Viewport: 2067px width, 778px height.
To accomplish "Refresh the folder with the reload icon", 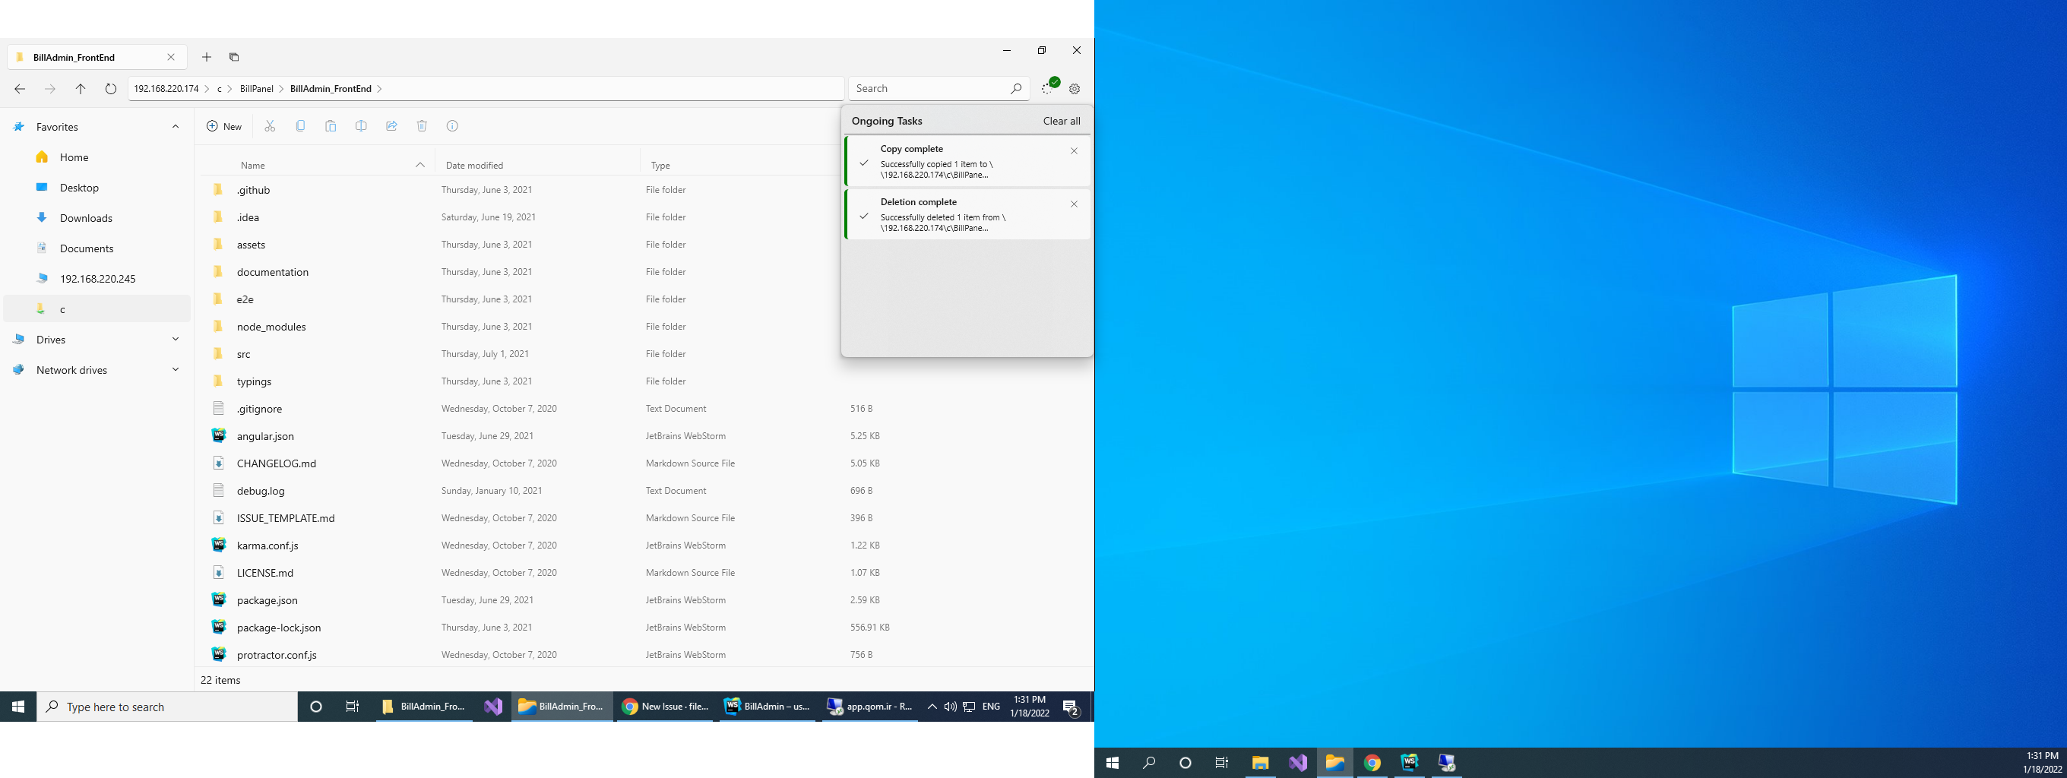I will coord(110,88).
